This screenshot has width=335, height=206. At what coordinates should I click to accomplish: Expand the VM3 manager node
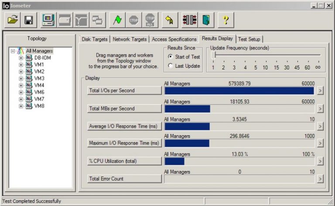point(21,79)
